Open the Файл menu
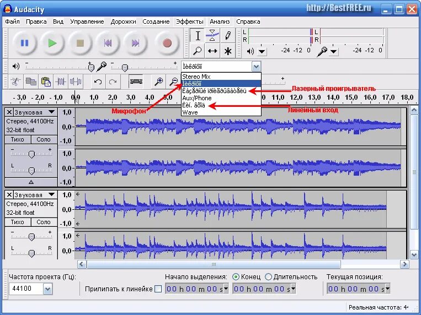 12,21
